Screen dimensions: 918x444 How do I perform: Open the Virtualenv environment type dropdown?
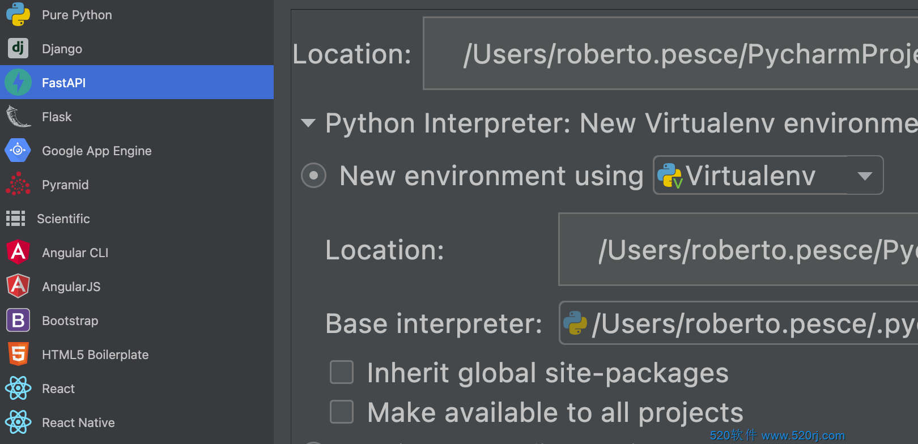click(x=768, y=175)
